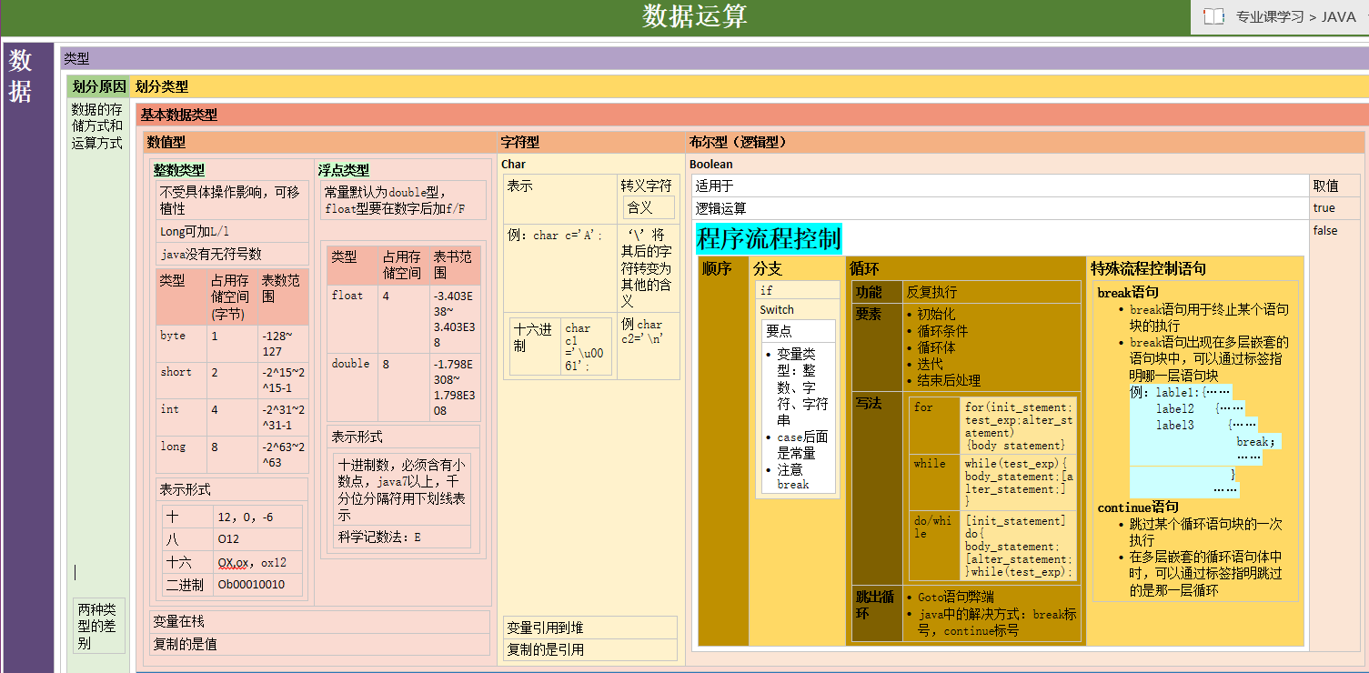Click the while(test_exp){ code cell
1369x673 pixels.
1019,483
